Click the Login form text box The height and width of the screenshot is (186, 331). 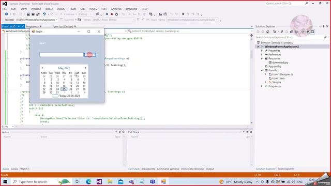pos(62,55)
